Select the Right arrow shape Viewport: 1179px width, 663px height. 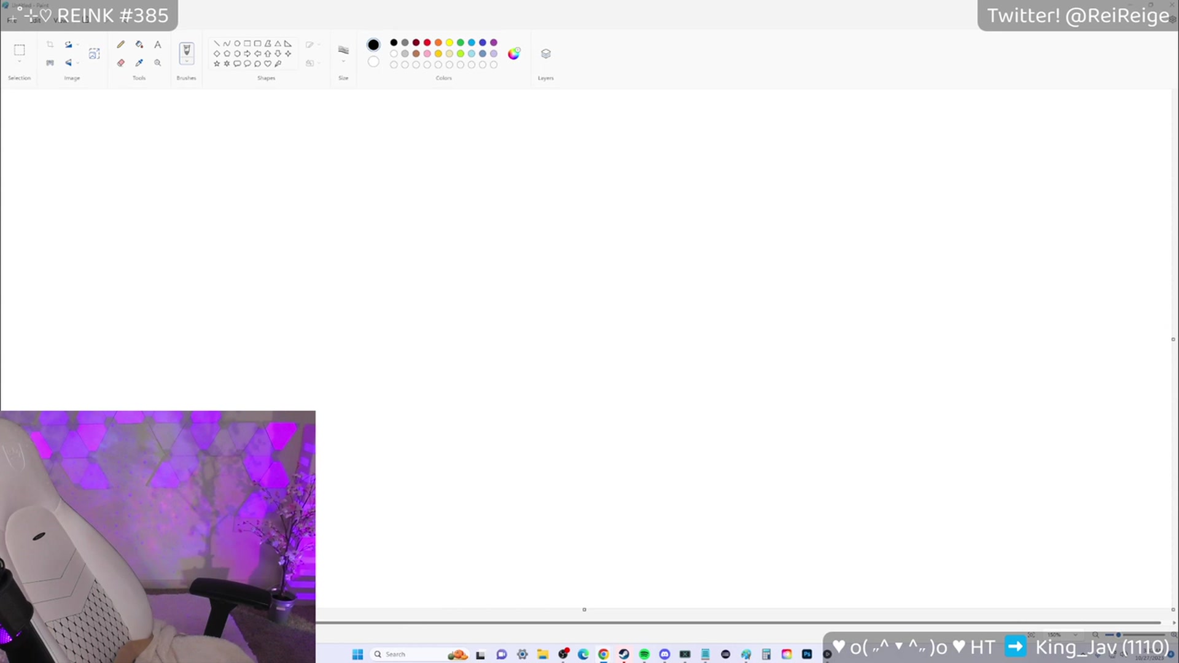247,53
